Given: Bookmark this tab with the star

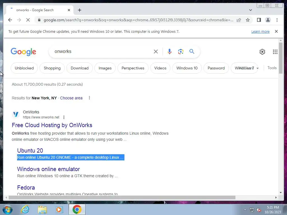Looking at the screenshot, I should click(248, 20).
